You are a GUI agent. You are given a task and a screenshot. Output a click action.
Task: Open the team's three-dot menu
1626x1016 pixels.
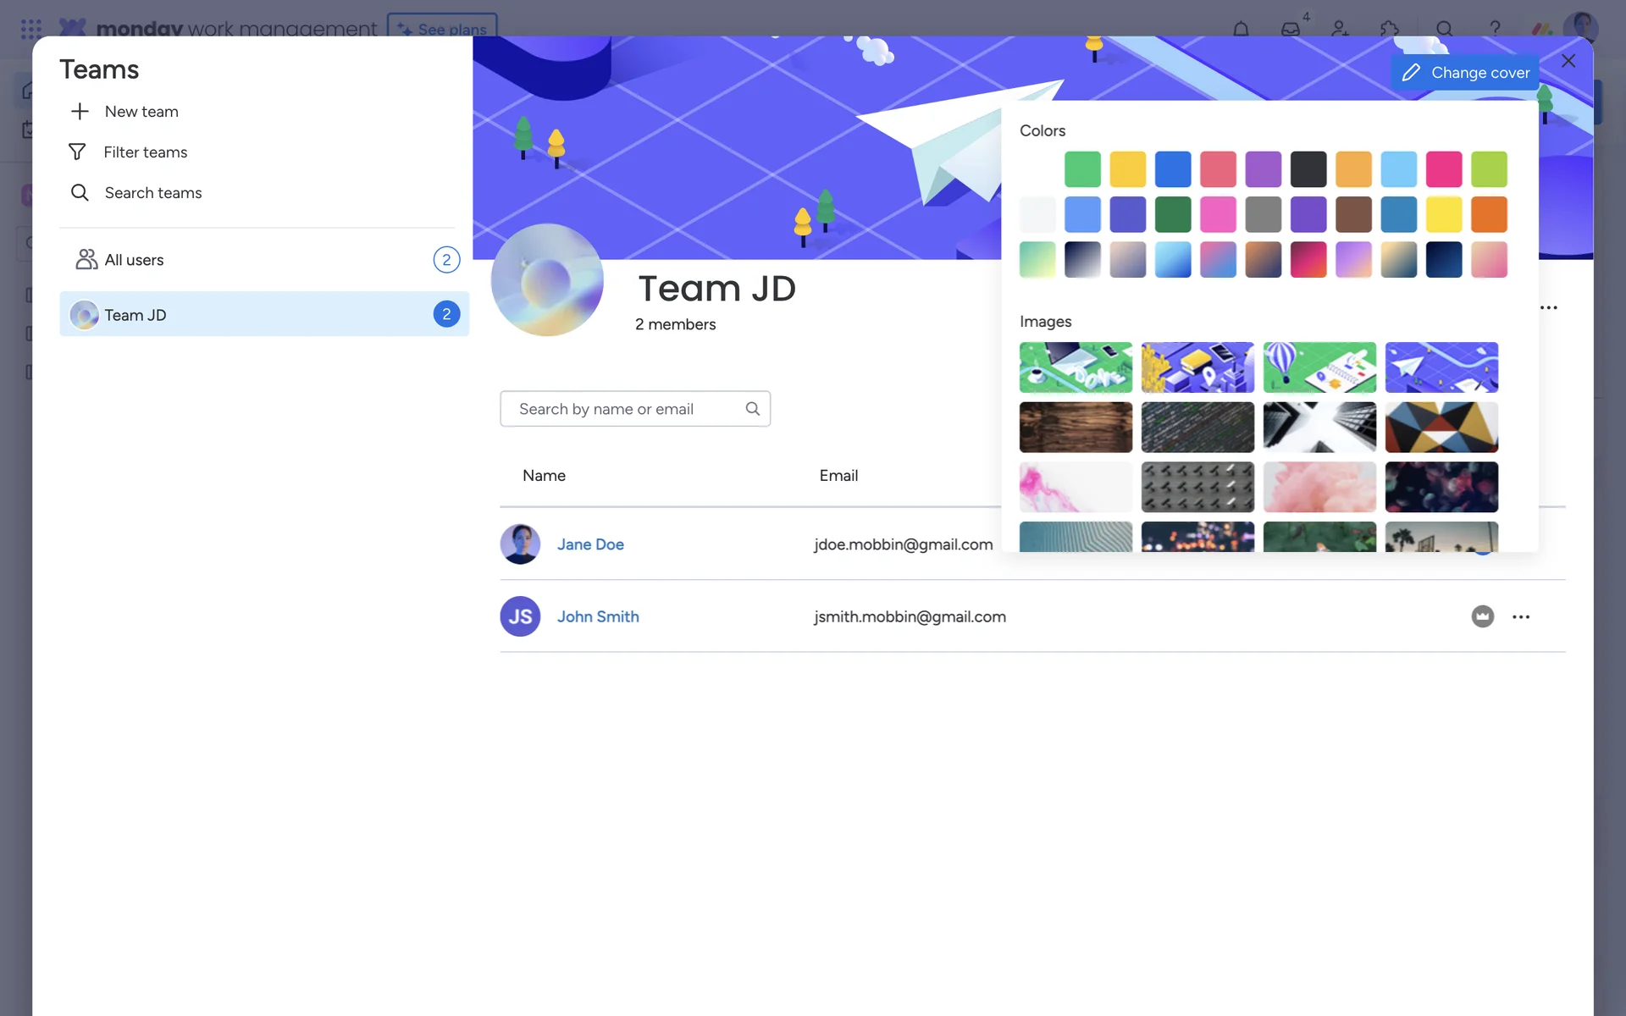point(1549,307)
